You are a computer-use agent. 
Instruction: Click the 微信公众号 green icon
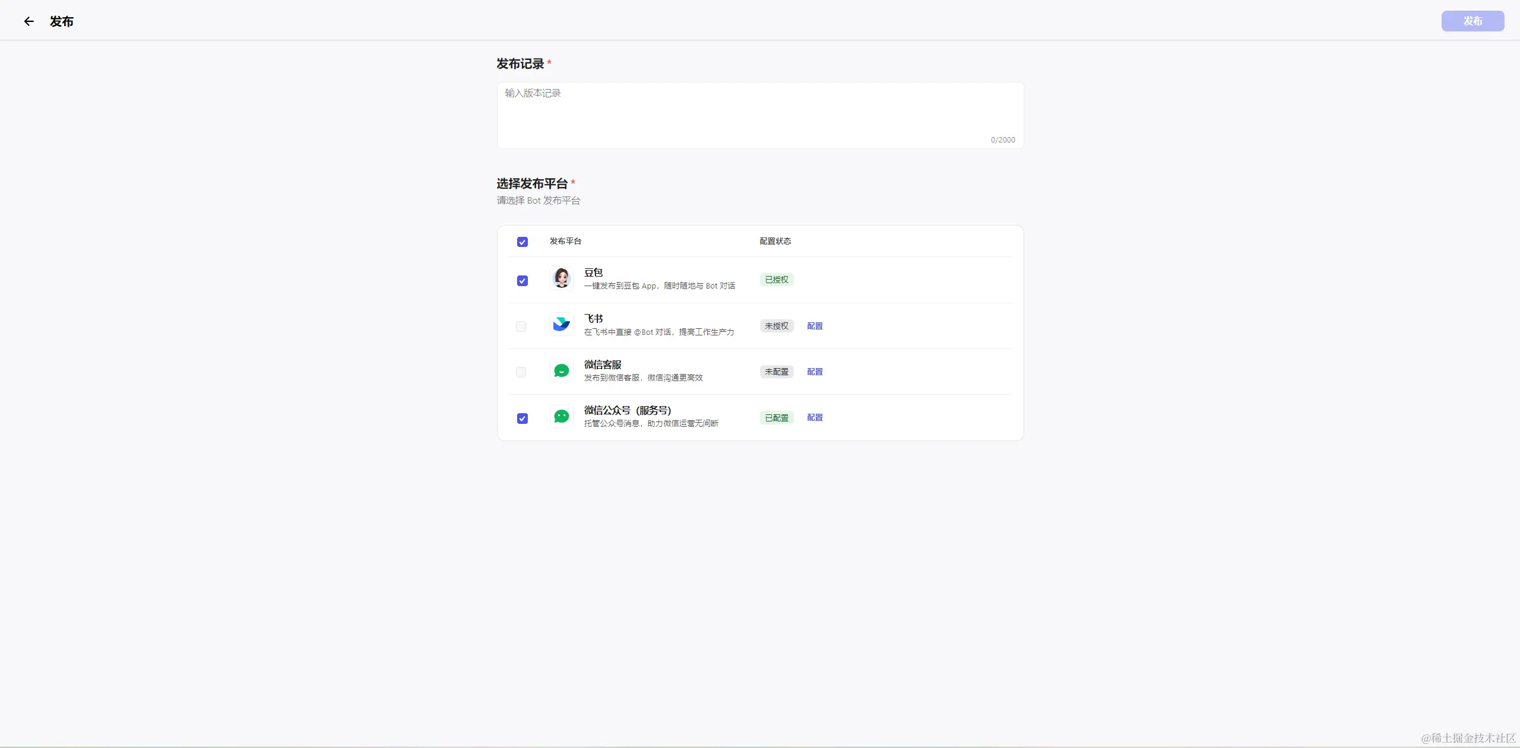[561, 416]
